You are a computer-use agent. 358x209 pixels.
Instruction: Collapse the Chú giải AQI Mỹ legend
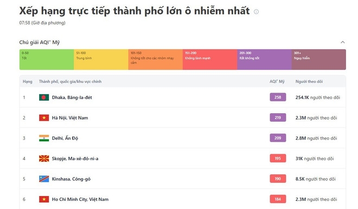(342, 42)
